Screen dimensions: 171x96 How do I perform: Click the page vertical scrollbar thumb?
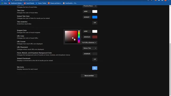[170, 70]
